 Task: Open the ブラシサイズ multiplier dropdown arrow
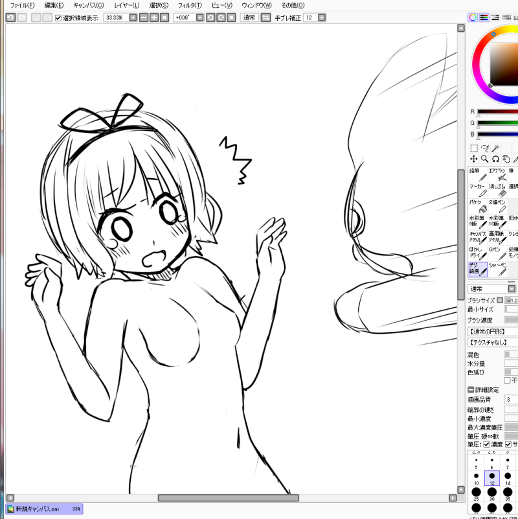pos(500,300)
